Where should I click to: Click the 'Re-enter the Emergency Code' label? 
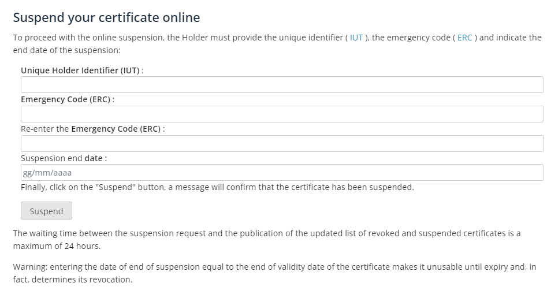(92, 129)
